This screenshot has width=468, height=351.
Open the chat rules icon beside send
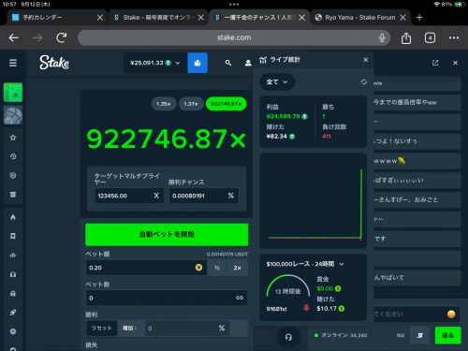pos(420,335)
